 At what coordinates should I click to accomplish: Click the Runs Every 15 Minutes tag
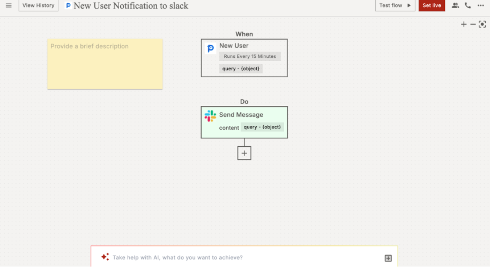click(250, 56)
